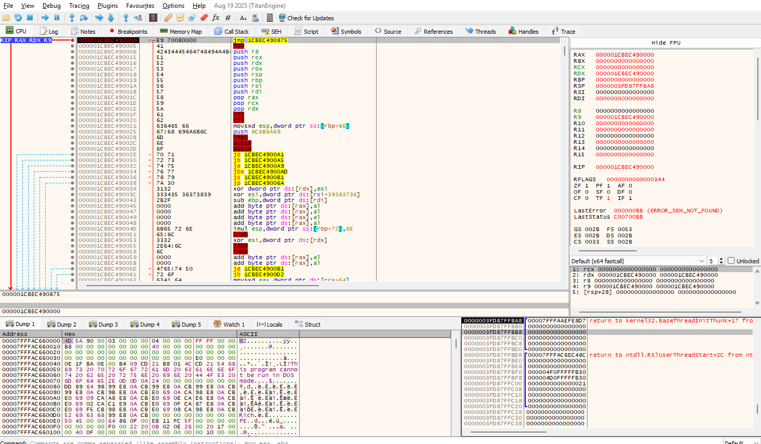Click the Trace Over toolbar icon

click(111, 18)
